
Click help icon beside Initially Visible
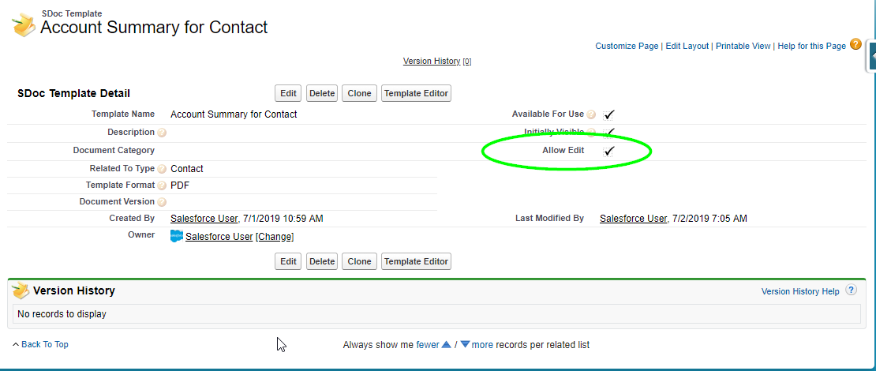[x=590, y=133]
